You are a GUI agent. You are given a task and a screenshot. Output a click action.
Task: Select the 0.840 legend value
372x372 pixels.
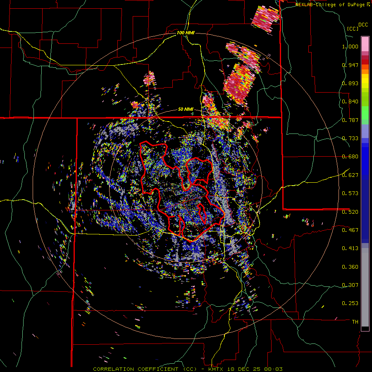(x=350, y=102)
